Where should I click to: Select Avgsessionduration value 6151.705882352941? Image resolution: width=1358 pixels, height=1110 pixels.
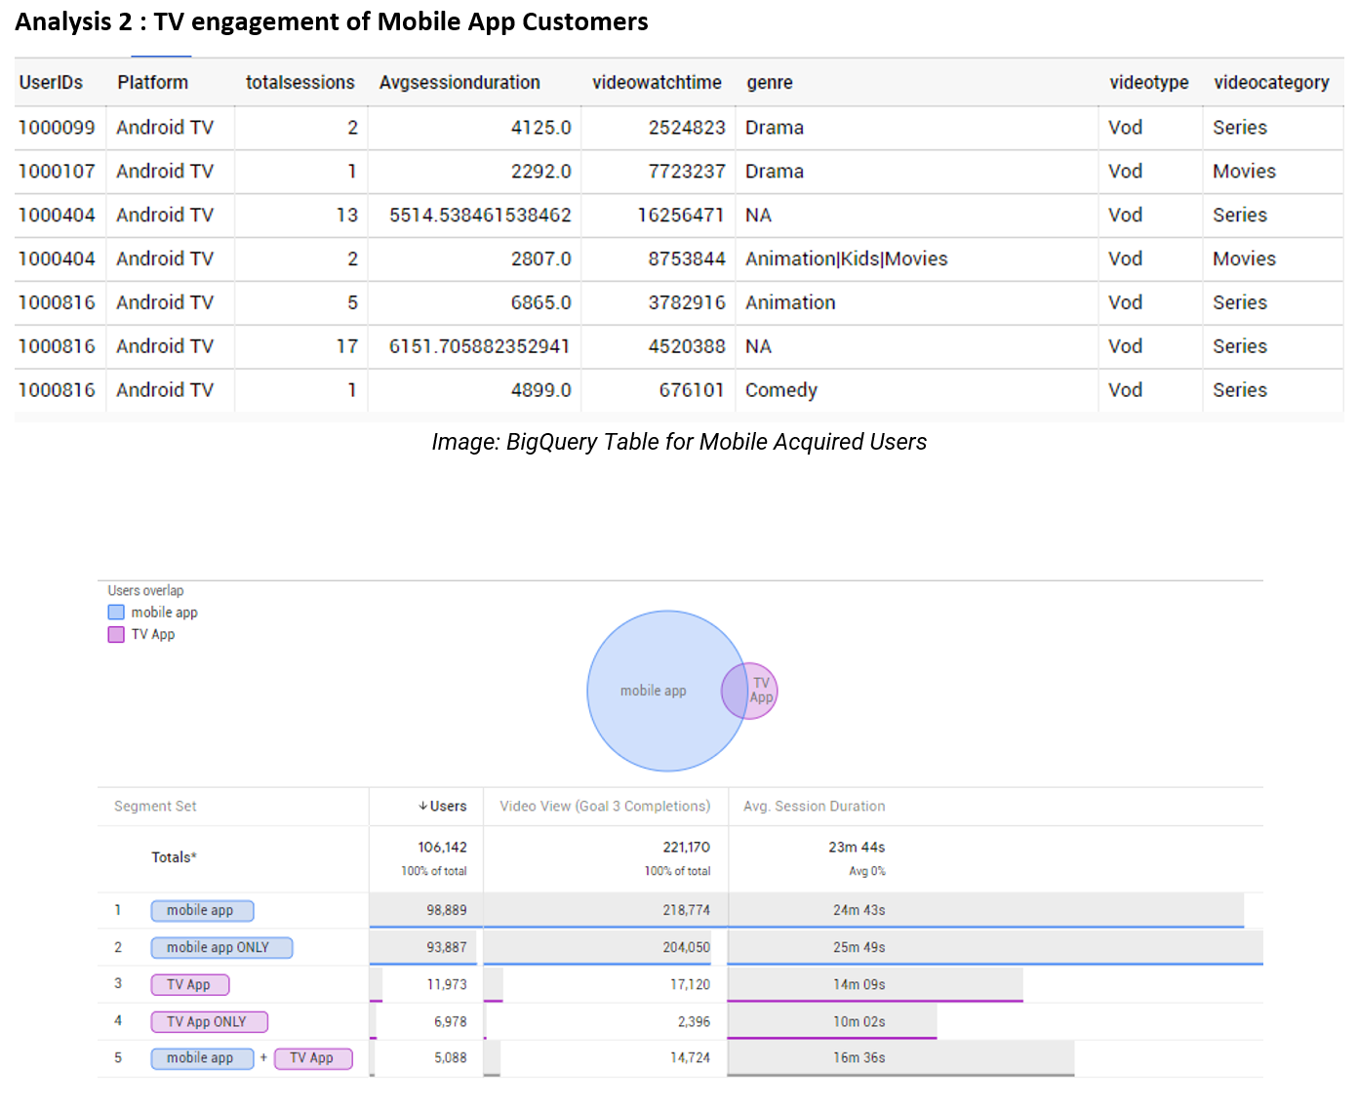(480, 346)
